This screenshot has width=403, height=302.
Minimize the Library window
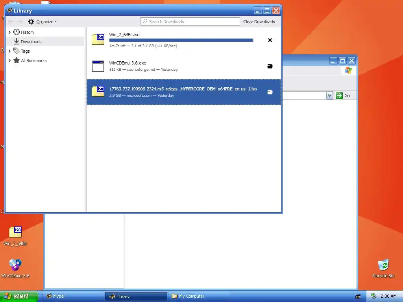[258, 11]
